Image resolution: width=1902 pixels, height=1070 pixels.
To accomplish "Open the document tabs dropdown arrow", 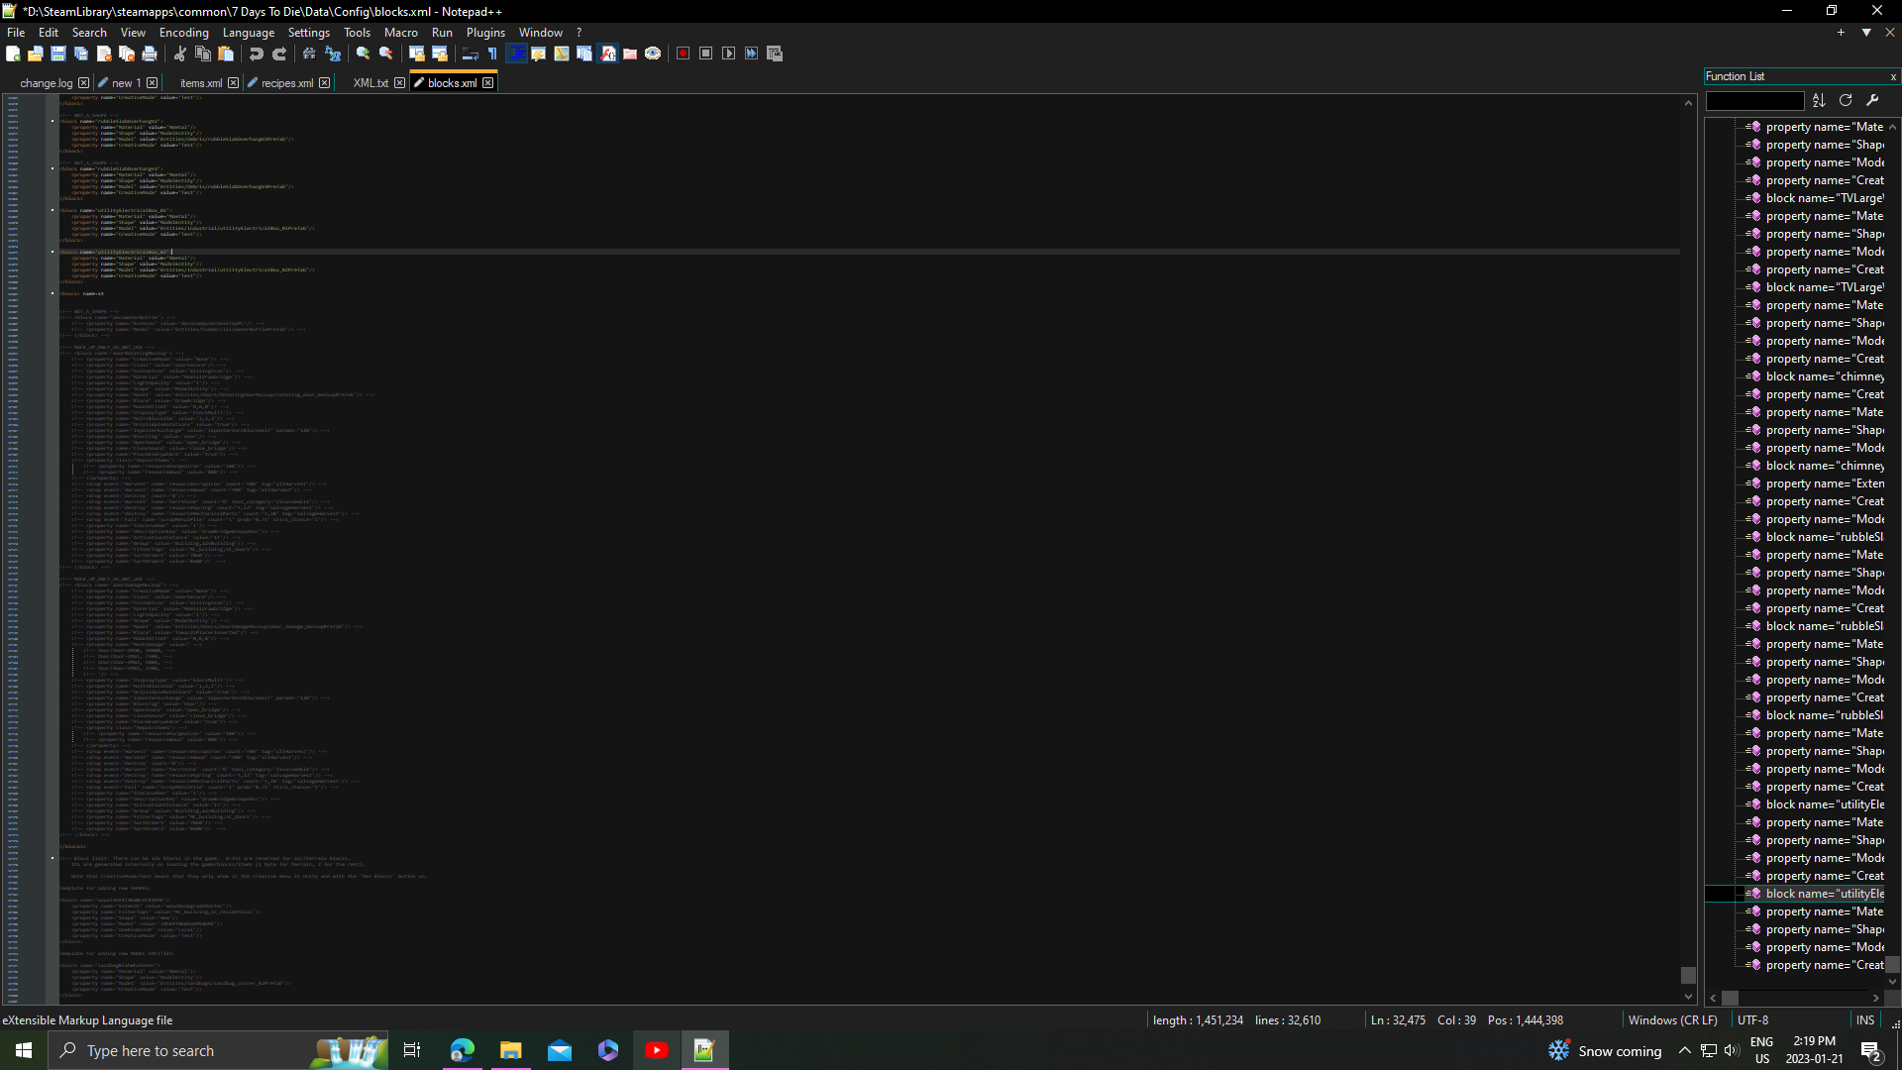I will click(1866, 33).
